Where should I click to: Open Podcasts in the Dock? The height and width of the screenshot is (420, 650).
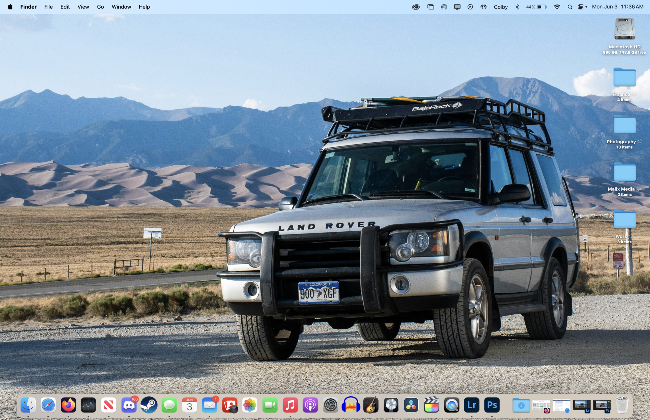click(310, 405)
